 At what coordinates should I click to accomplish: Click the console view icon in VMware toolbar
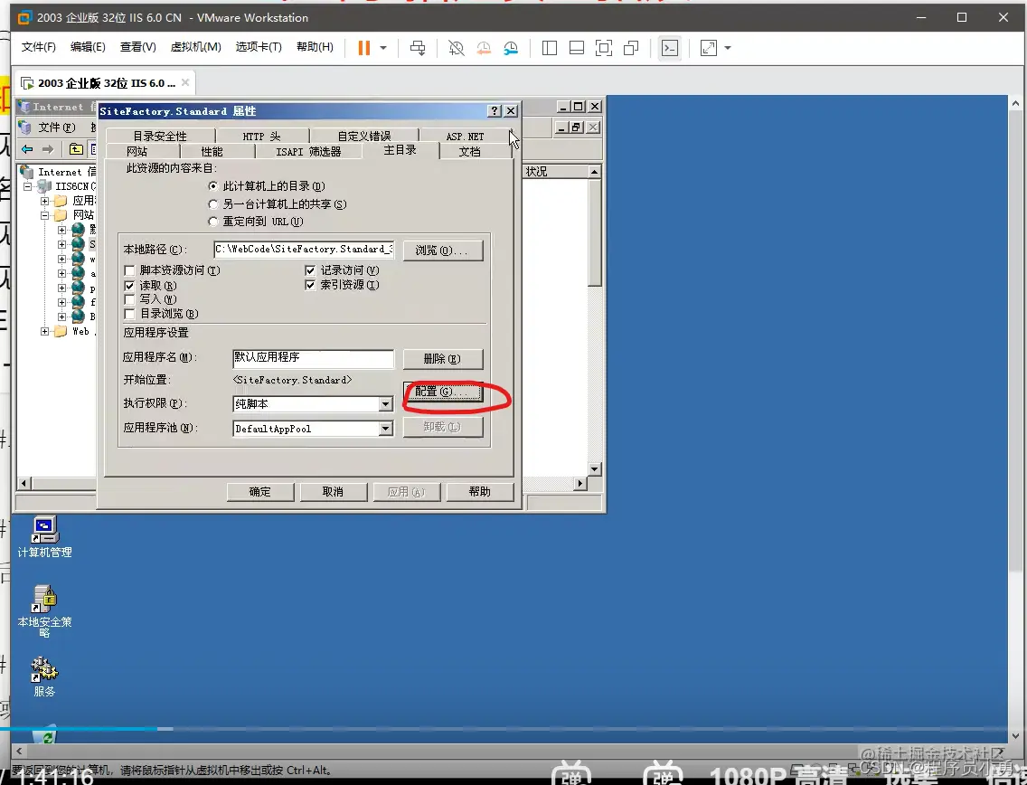tap(669, 48)
